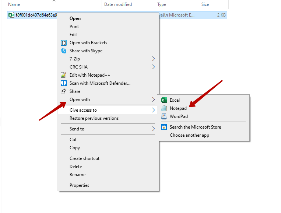The width and height of the screenshot is (281, 213).
Task: Click the Notepad icon in submenu
Action: [x=164, y=108]
